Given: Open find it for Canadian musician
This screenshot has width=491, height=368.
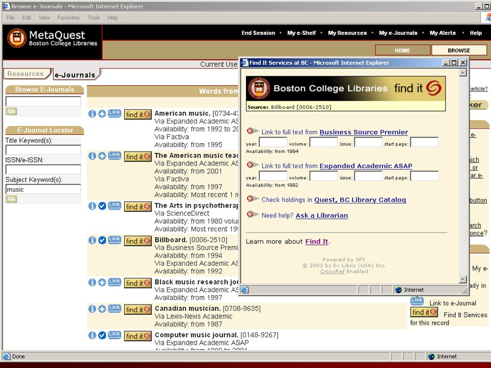Looking at the screenshot, I should tap(138, 310).
